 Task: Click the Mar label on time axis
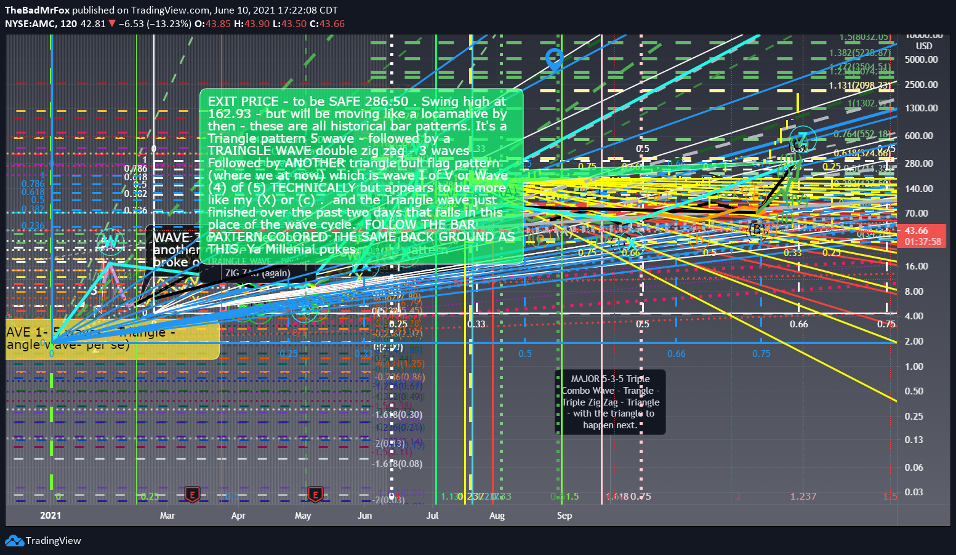167,516
